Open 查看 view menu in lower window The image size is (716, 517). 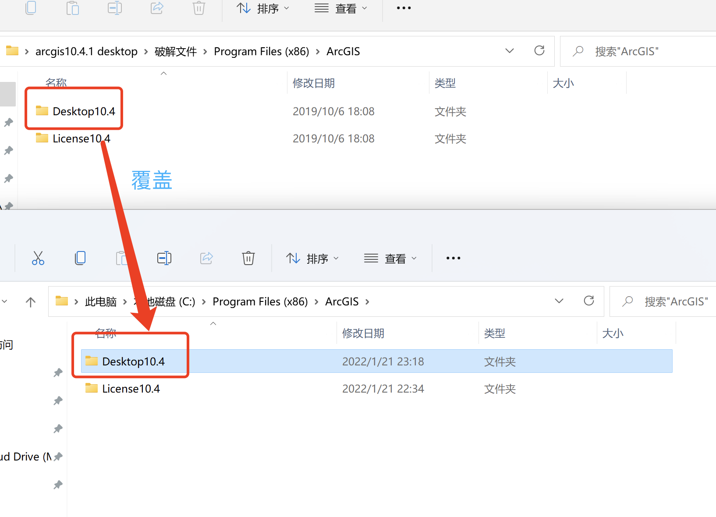(x=390, y=258)
